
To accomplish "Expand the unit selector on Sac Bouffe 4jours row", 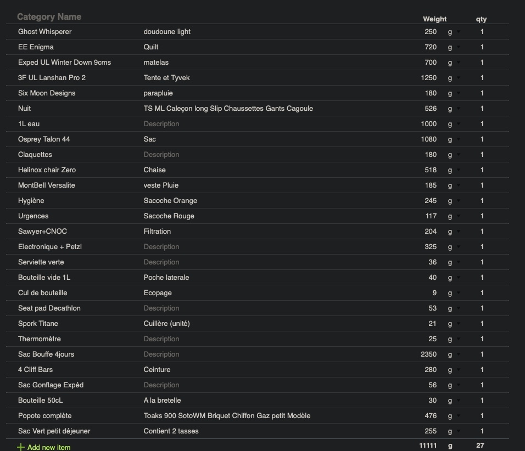I will [x=454, y=354].
